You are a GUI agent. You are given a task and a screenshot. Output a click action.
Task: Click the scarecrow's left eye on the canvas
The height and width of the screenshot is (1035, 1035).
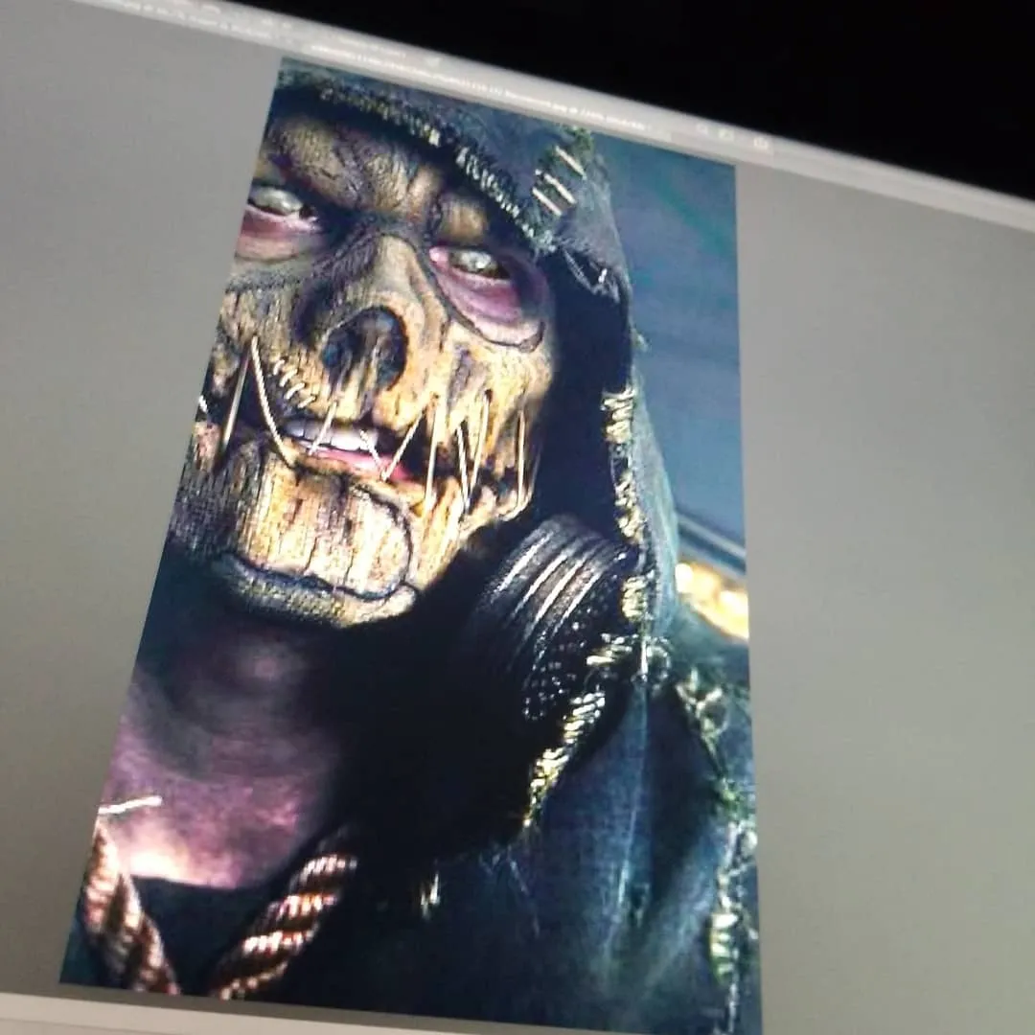pos(278,201)
